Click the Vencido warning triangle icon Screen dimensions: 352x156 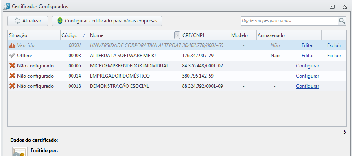click(12, 45)
